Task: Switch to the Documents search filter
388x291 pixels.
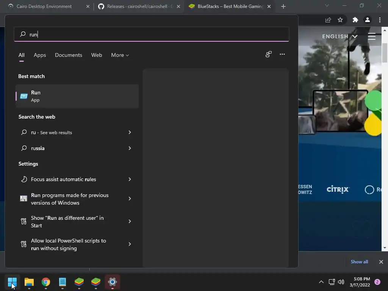Action: point(69,55)
